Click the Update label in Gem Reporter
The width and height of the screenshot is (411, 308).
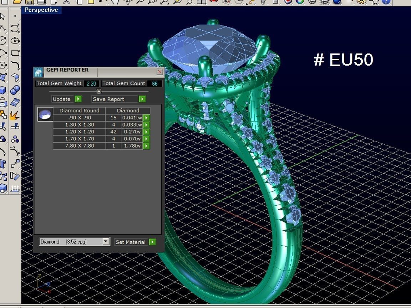[x=62, y=99]
